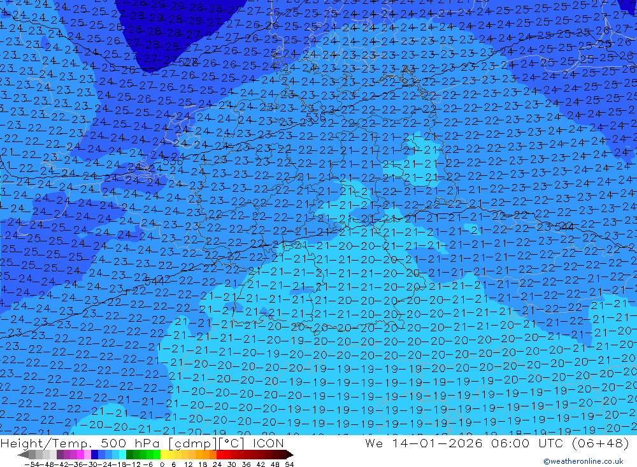Screen dimensions: 637x467
Task: Pick the dark blue legend swatch above -30
Action: pyautogui.click(x=94, y=455)
